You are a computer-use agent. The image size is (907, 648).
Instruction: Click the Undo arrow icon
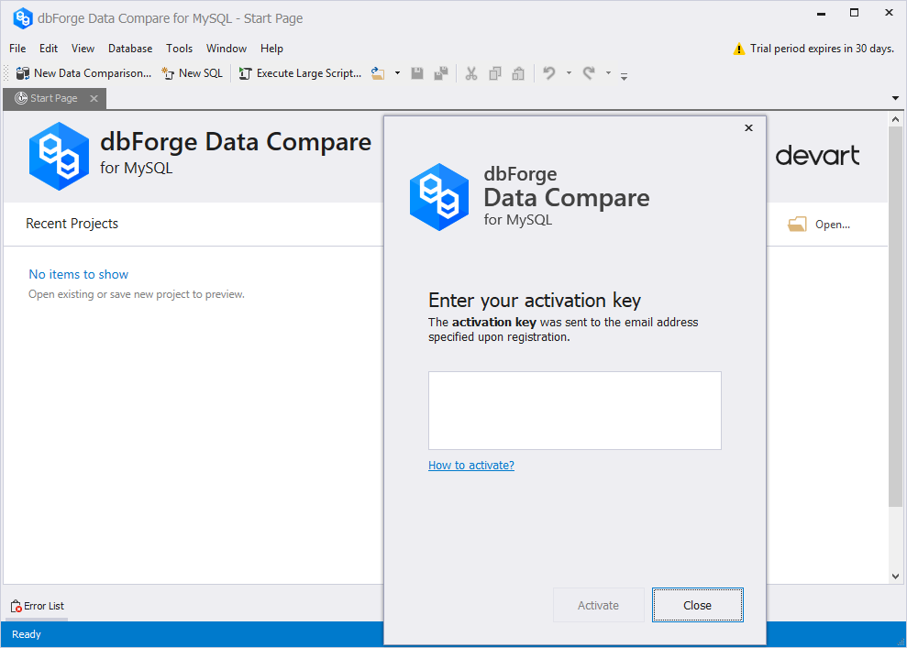(x=549, y=73)
